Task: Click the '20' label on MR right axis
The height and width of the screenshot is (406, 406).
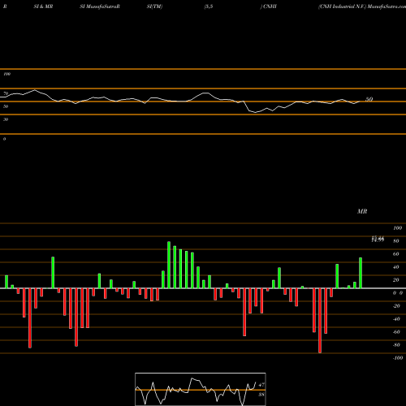Action: (x=396, y=280)
